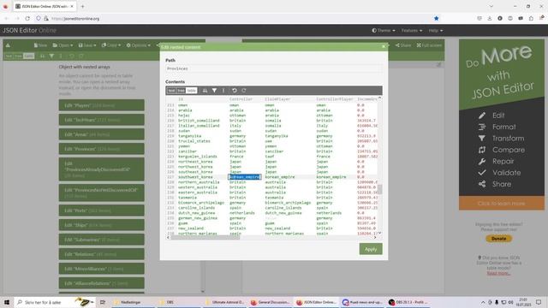Click the left panel sort icon
548x308 pixels.
42,56
